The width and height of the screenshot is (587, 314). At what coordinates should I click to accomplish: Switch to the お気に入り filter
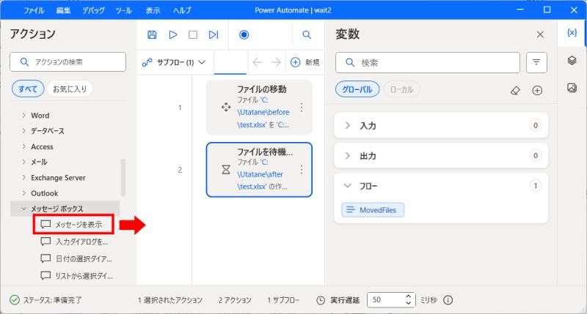[69, 89]
